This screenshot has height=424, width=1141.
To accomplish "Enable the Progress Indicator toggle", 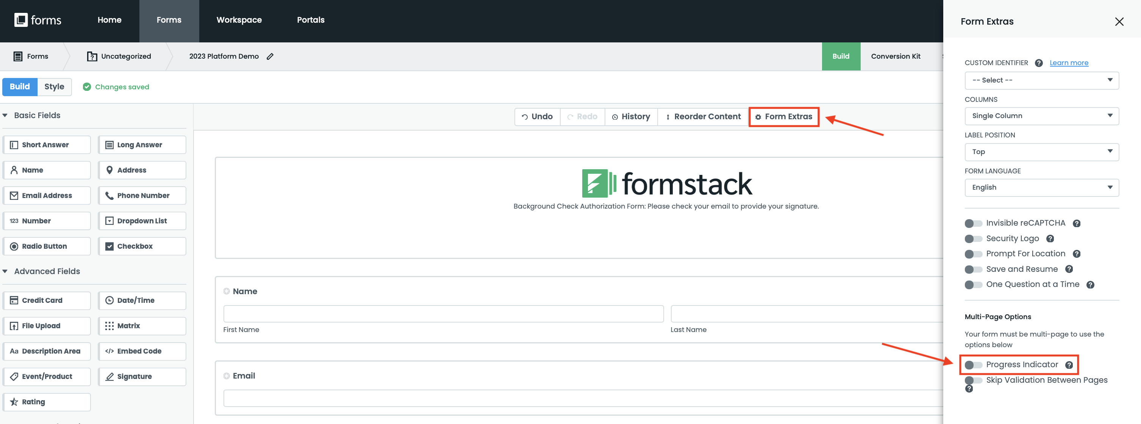I will tap(973, 365).
